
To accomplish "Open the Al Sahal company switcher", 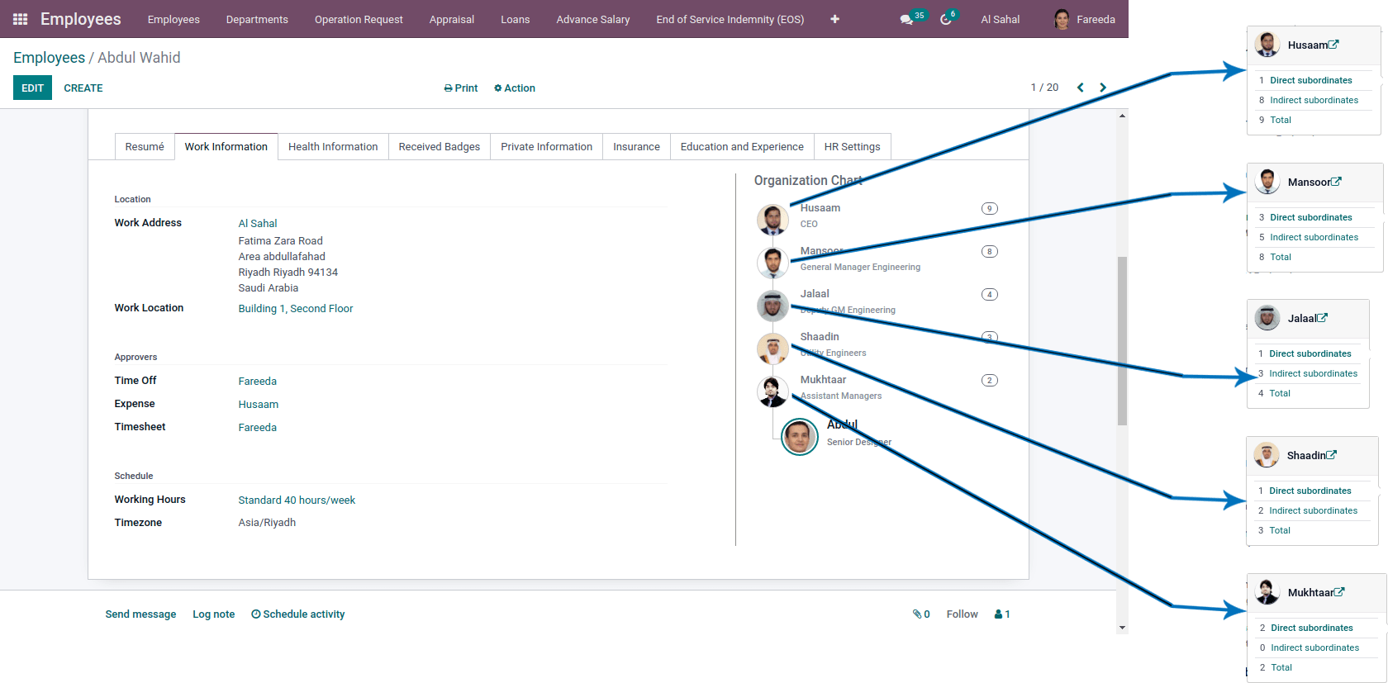I will [x=1000, y=19].
